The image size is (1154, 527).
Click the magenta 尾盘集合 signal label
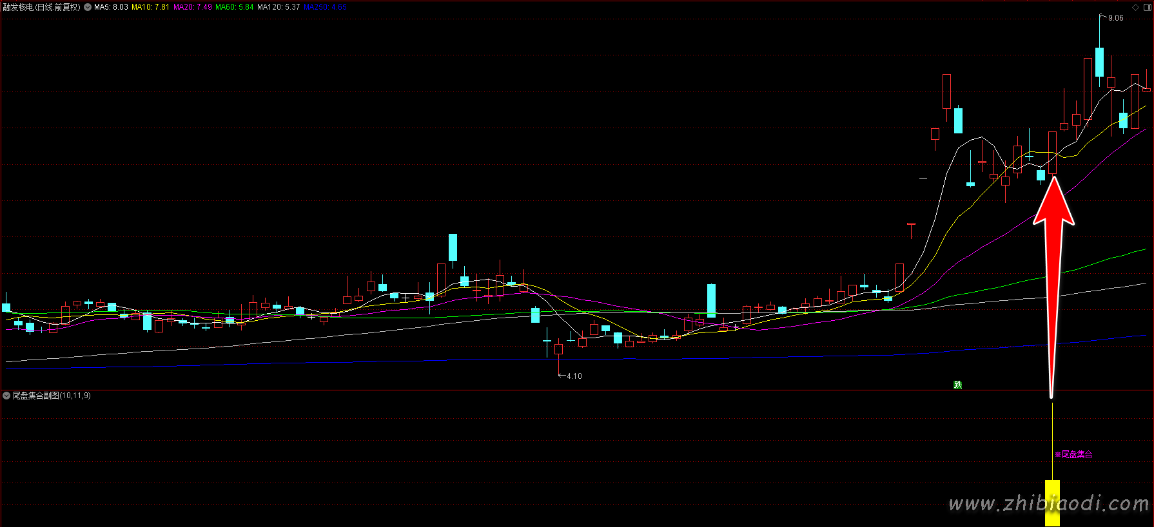click(1074, 455)
